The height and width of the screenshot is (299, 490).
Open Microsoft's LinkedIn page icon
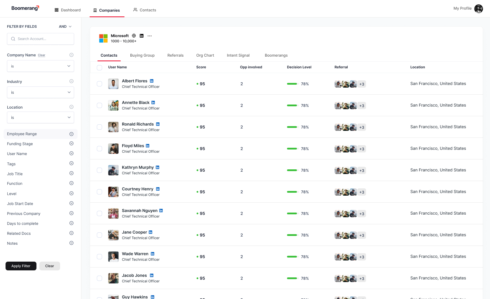pyautogui.click(x=142, y=36)
